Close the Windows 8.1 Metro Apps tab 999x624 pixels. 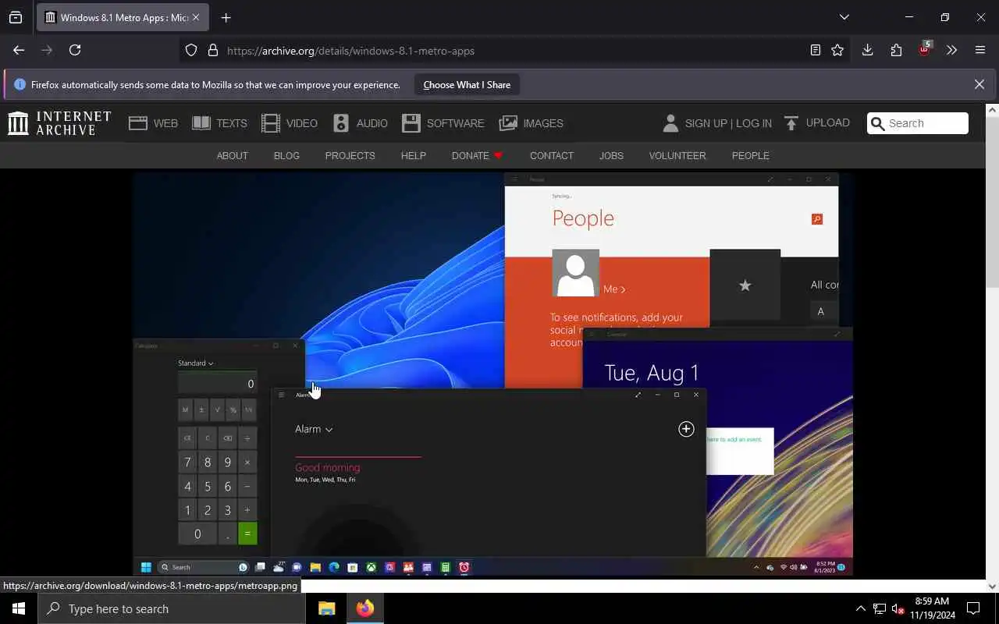[196, 17]
